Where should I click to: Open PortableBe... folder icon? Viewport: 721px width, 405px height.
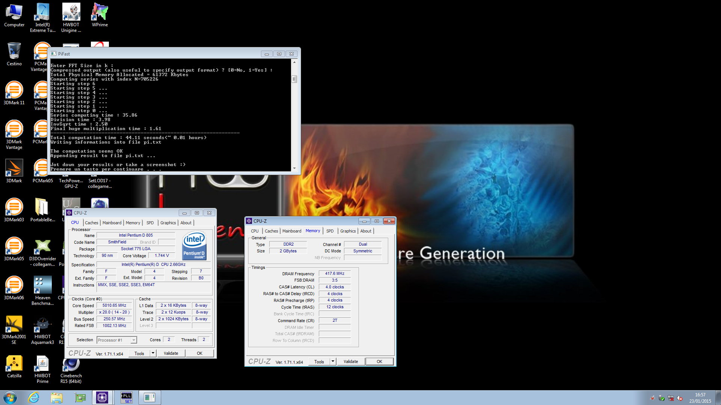[x=42, y=210]
